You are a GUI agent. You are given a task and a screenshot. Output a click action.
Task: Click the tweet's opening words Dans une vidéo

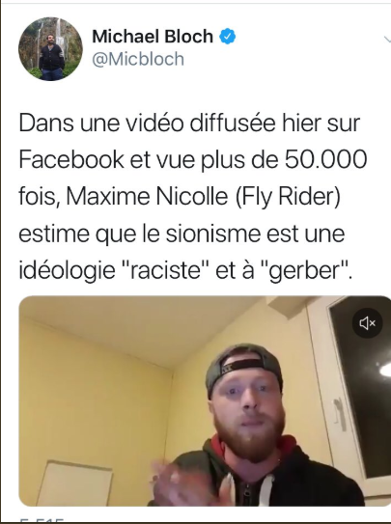pyautogui.click(x=101, y=123)
